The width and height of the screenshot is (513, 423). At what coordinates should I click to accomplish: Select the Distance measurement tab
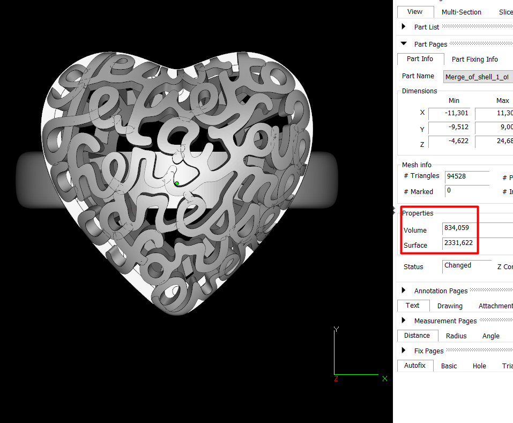417,336
